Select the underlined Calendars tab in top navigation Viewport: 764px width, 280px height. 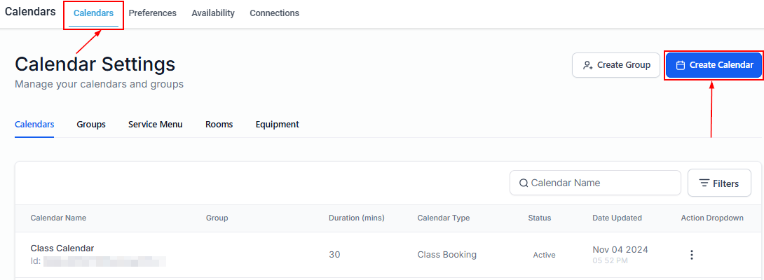pos(93,13)
